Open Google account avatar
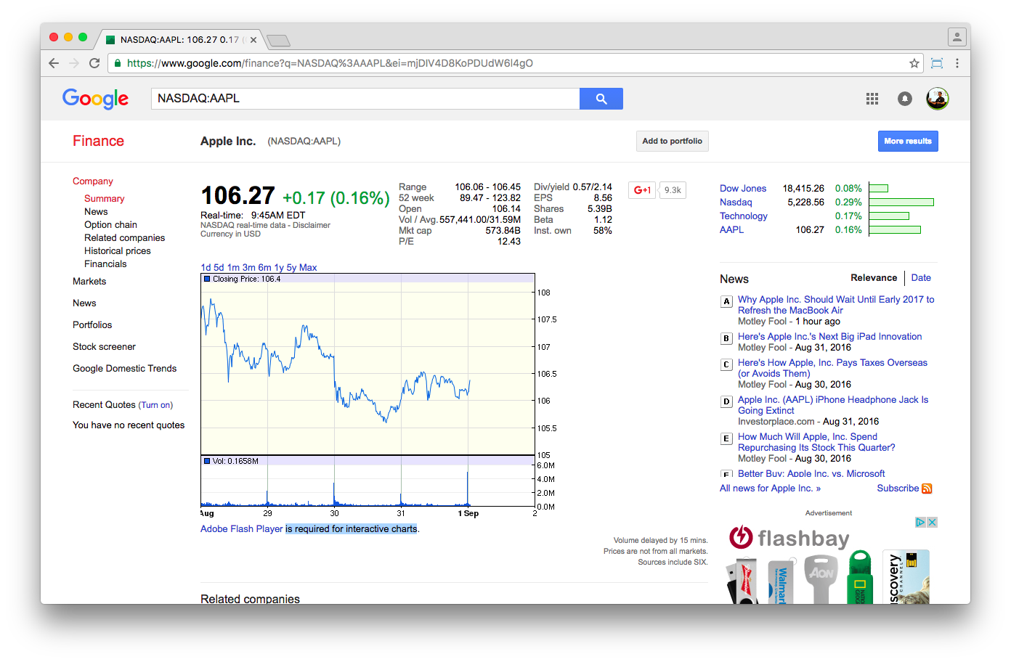This screenshot has height=662, width=1011. point(938,99)
